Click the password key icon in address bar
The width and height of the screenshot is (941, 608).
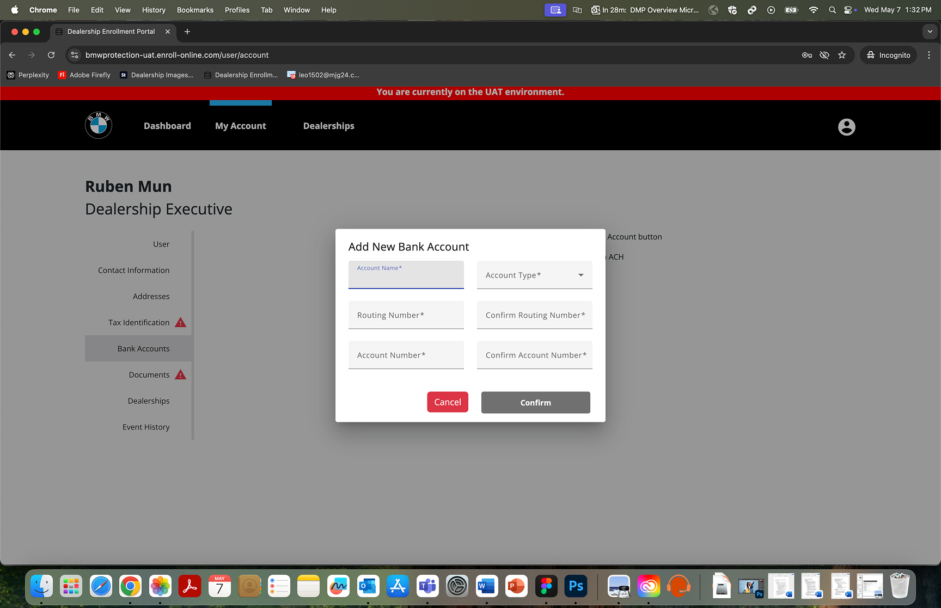coord(807,55)
